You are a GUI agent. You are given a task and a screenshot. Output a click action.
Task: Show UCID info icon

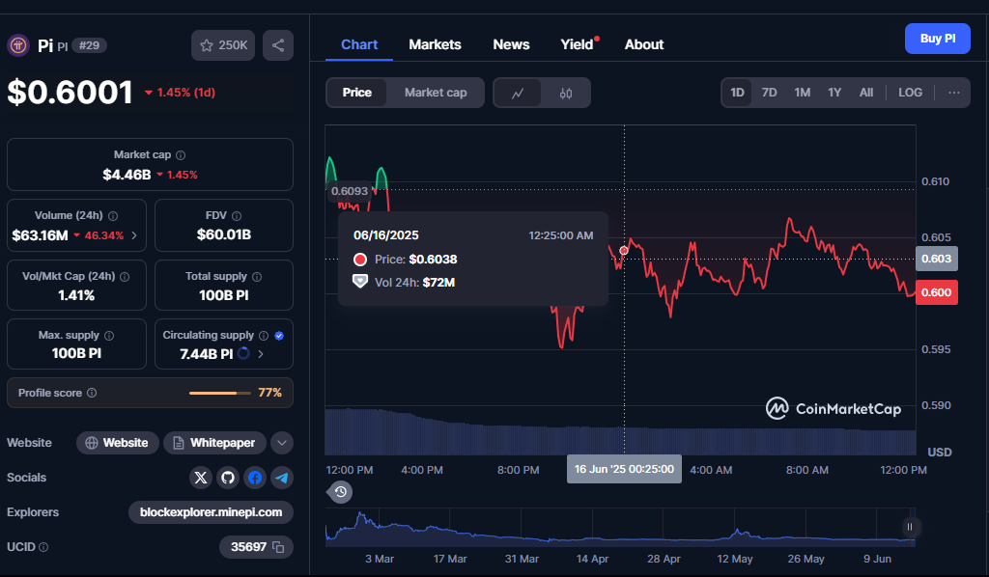tap(43, 547)
